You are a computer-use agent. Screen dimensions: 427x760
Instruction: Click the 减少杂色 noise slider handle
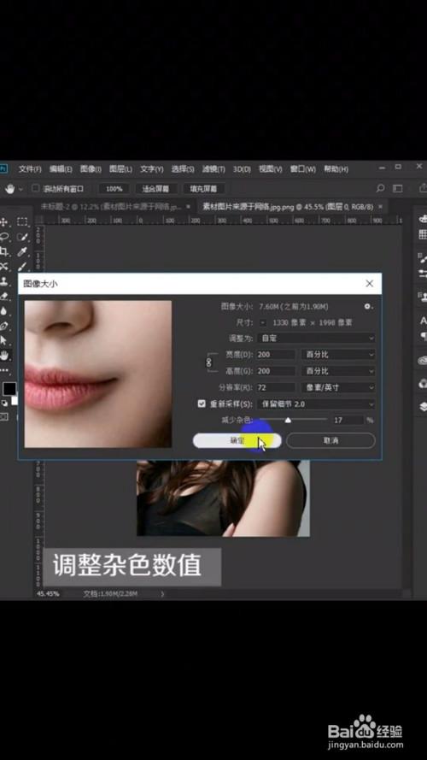(288, 421)
